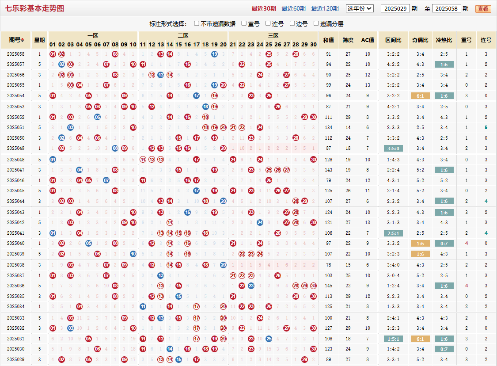Click blue ball 15 in row 2025029
This screenshot has height=366, width=497.
[179, 359]
